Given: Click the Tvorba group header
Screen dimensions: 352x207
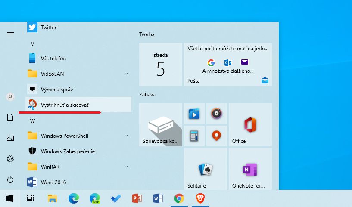Looking at the screenshot, I should [147, 34].
